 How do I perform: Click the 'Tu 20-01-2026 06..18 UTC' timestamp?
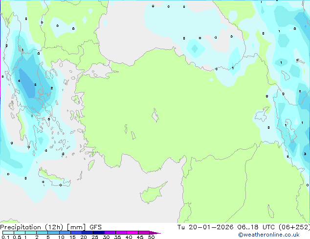[x=226, y=227]
